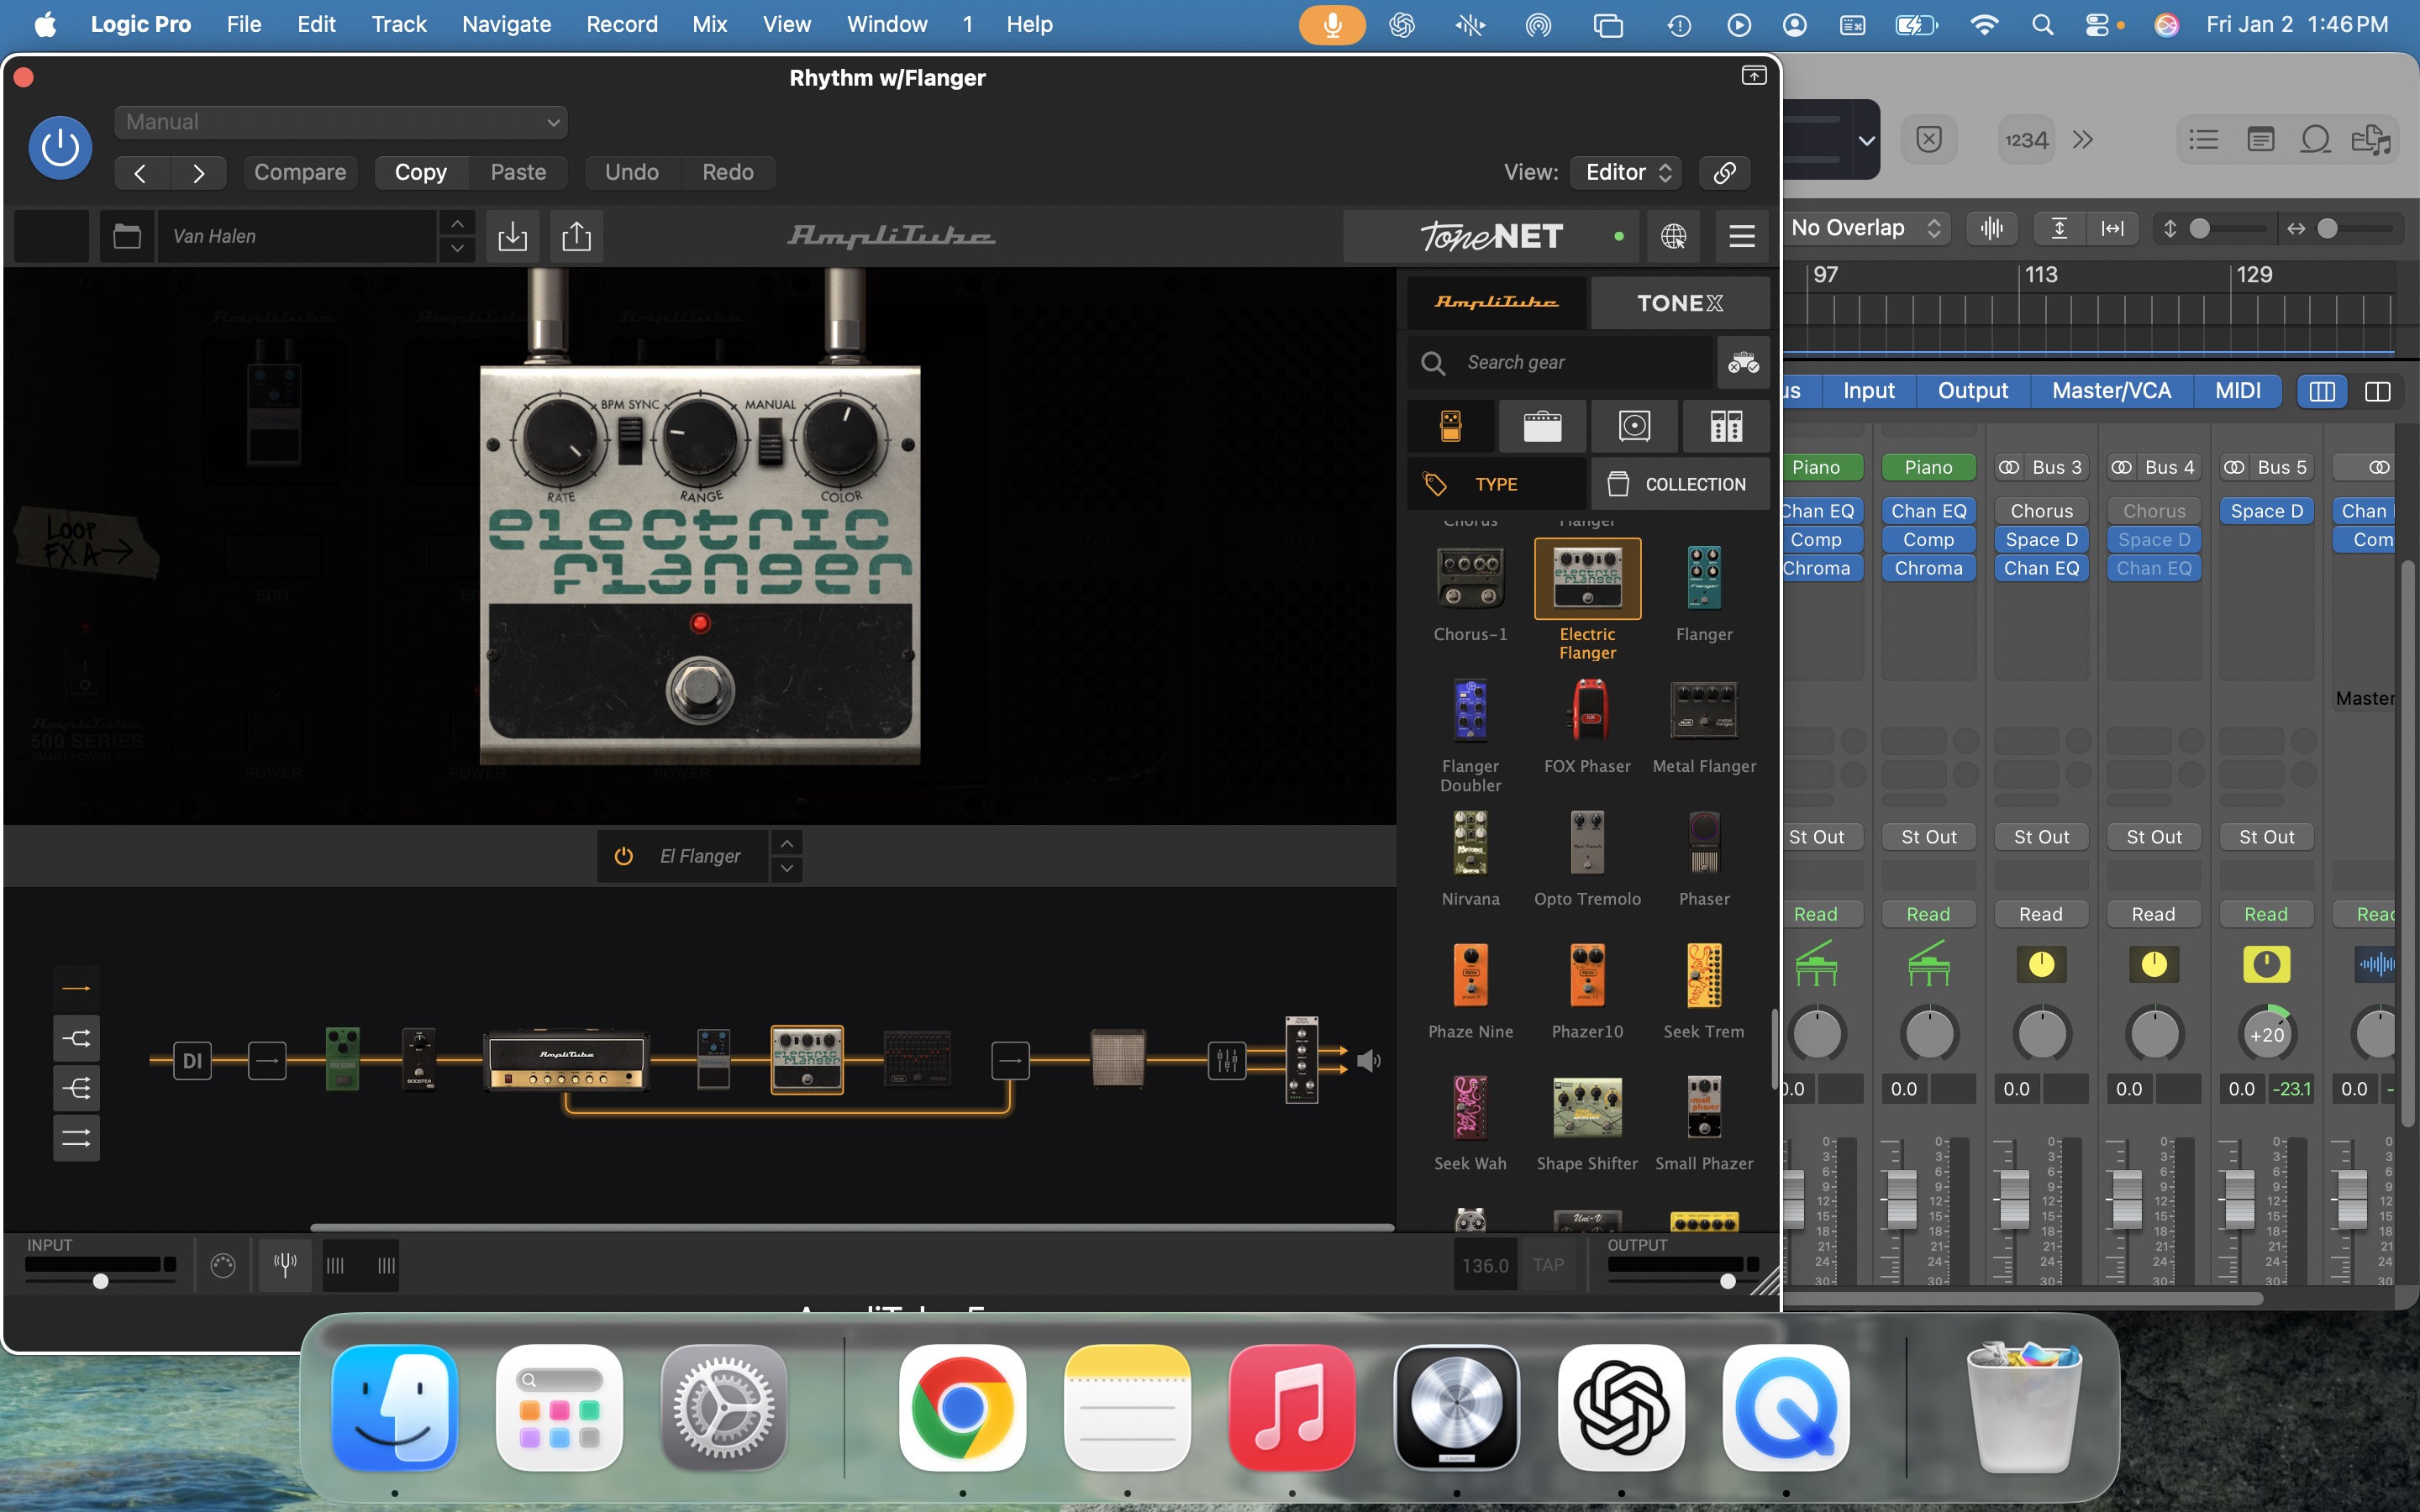The width and height of the screenshot is (2420, 1512).
Task: Toggle the El Flanger power button
Action: (624, 856)
